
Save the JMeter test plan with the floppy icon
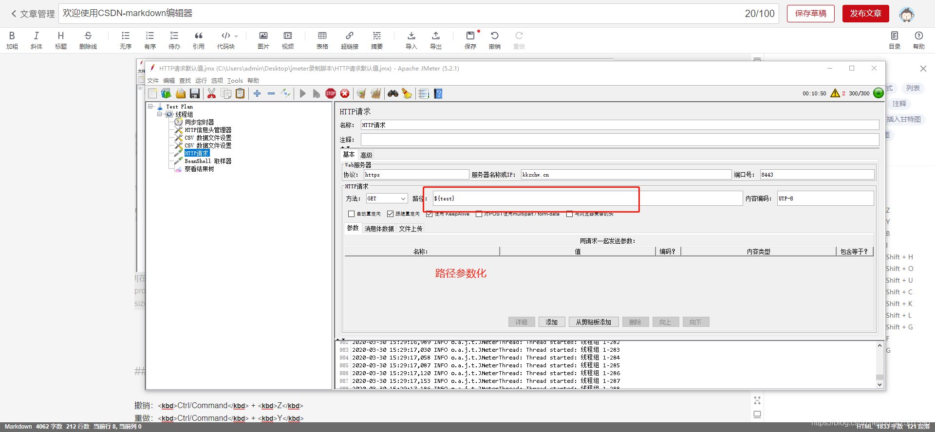click(195, 93)
